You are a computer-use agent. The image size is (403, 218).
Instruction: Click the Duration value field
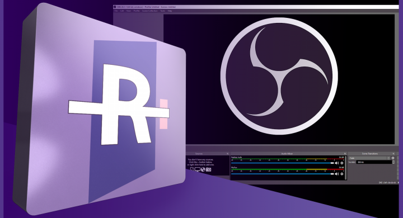[x=374, y=162]
